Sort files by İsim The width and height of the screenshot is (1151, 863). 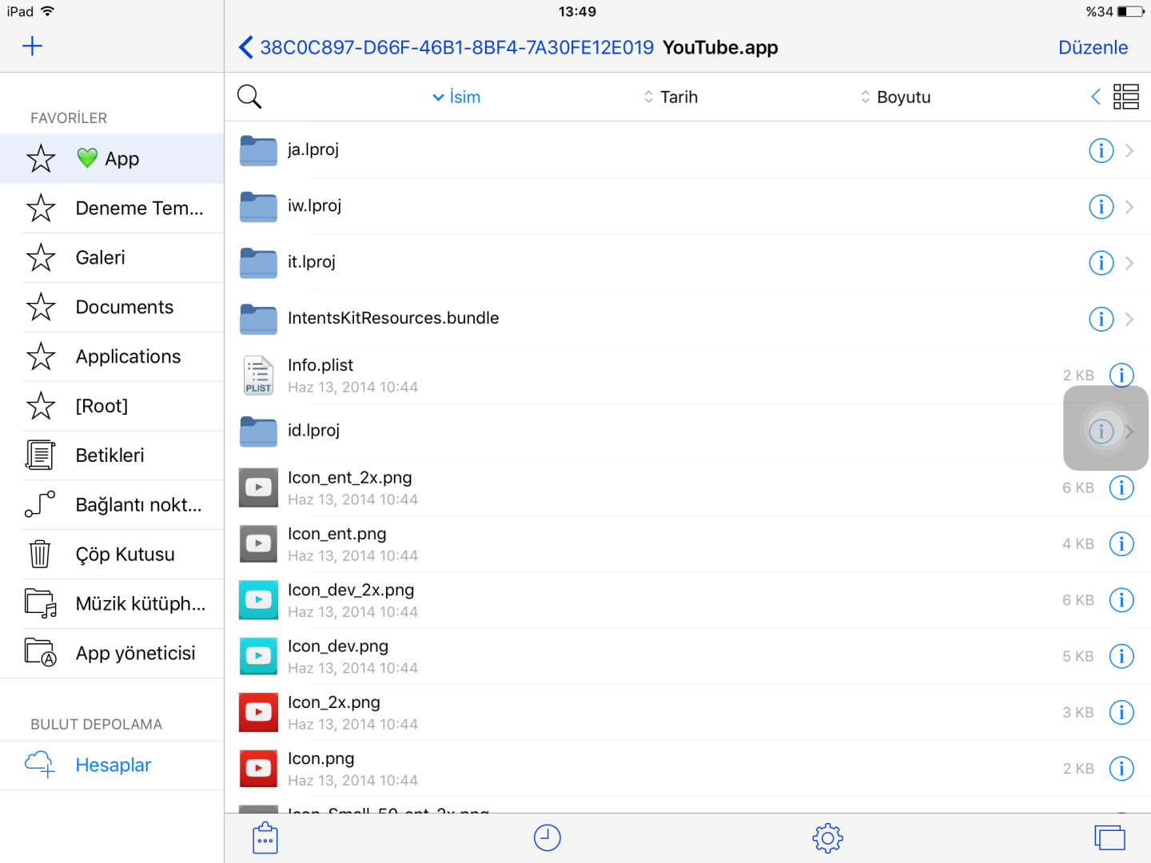point(456,97)
